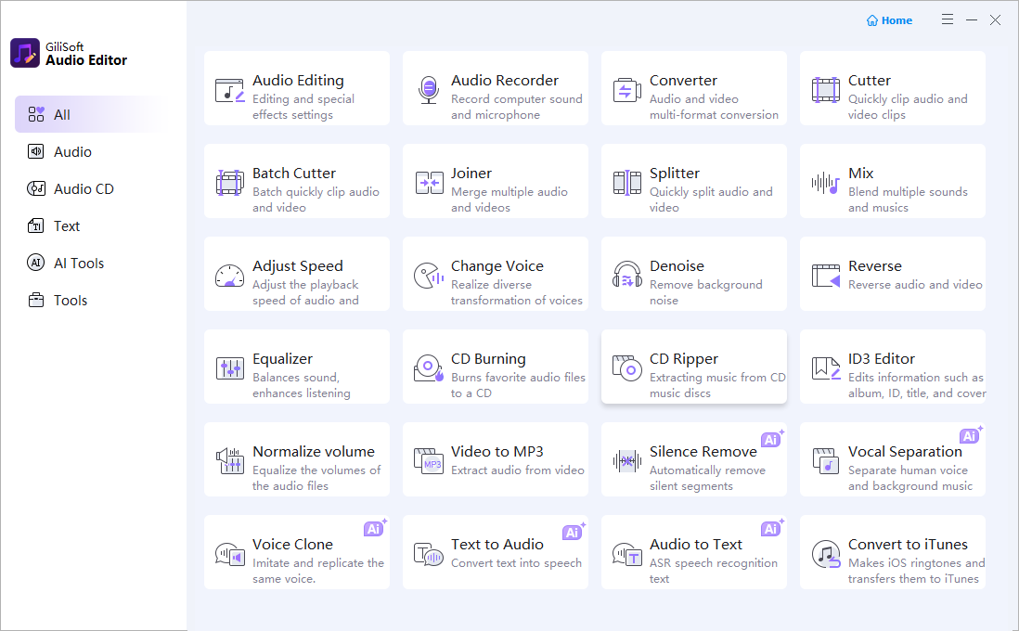
Task: Click the Convert to iTunes icon
Action: [825, 554]
